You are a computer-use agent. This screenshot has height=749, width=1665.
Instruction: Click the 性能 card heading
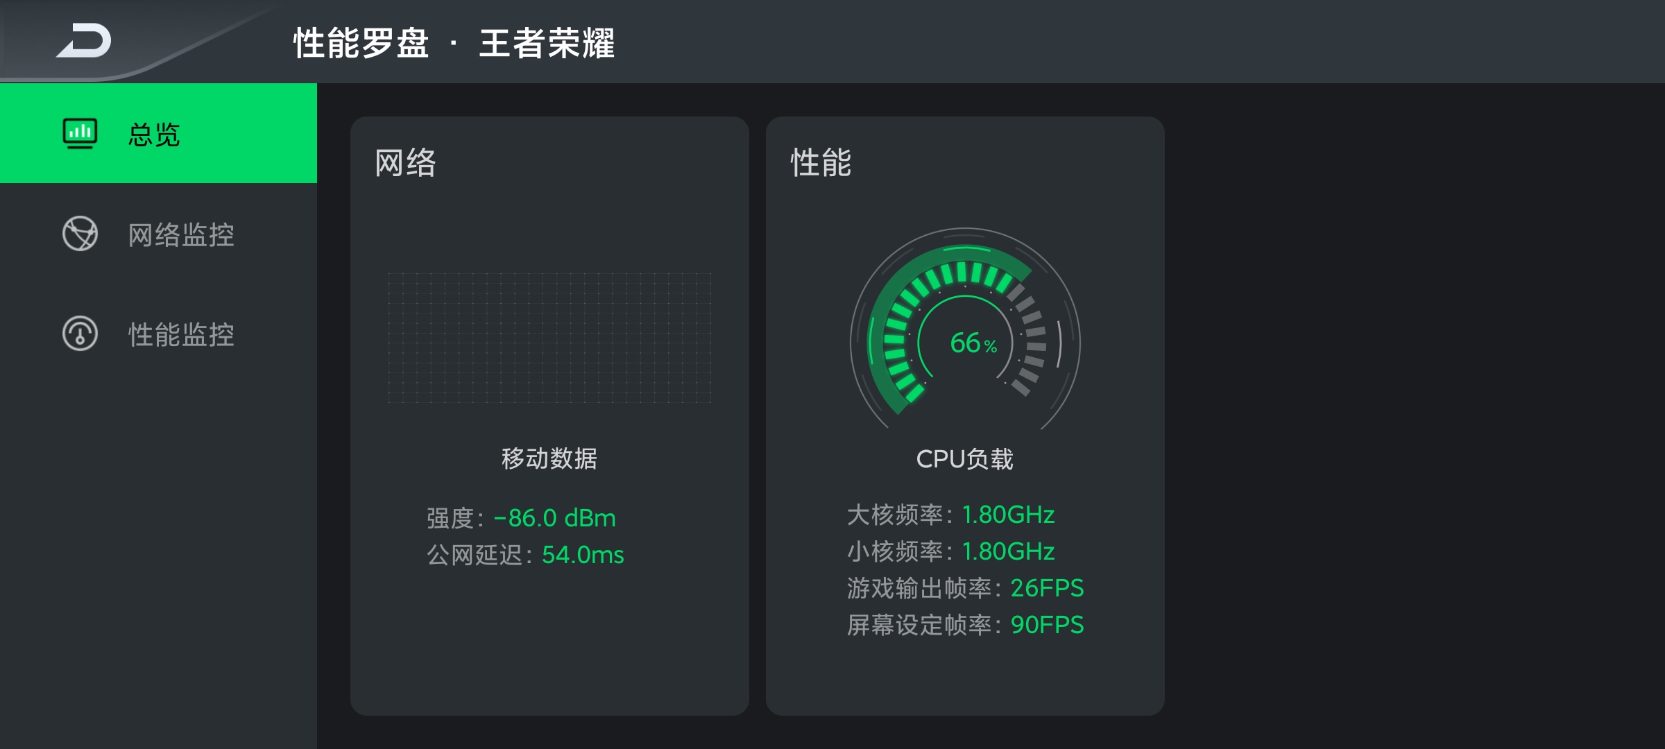pos(821,163)
